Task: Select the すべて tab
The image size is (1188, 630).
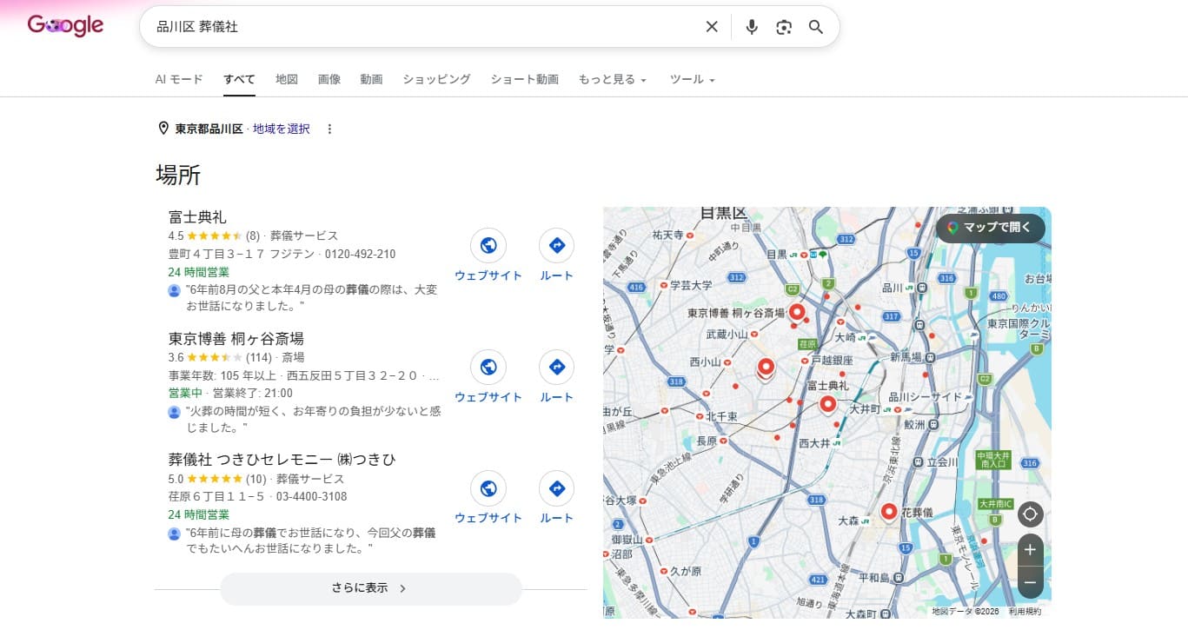Action: pyautogui.click(x=239, y=79)
